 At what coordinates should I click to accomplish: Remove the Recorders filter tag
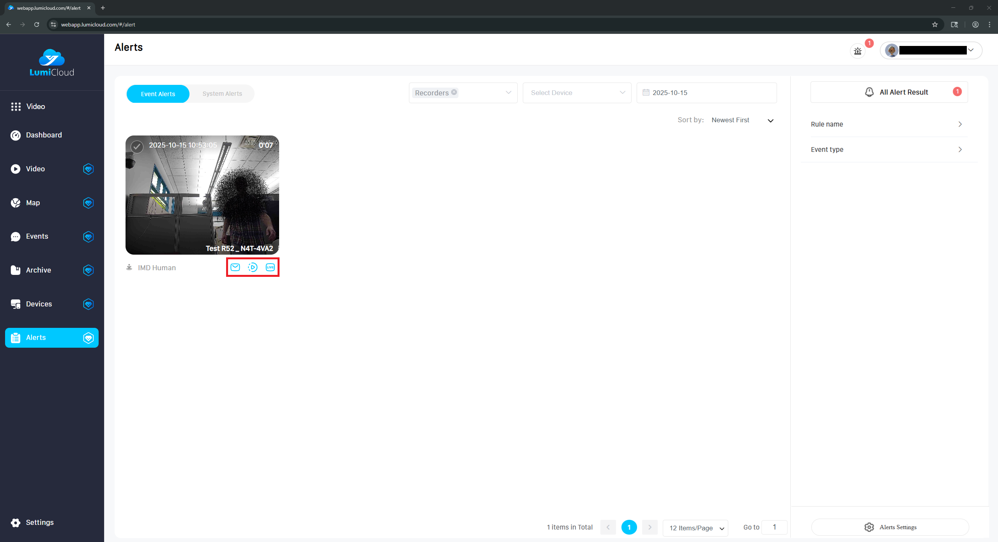click(x=454, y=92)
